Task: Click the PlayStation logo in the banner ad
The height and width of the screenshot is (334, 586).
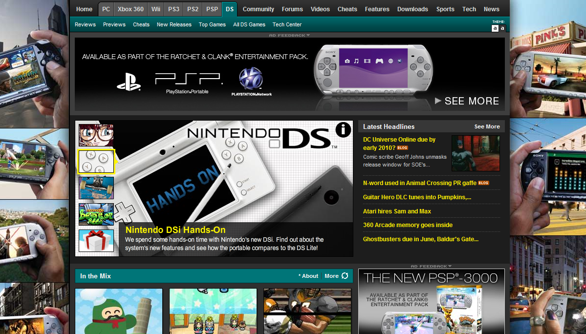Action: click(129, 82)
